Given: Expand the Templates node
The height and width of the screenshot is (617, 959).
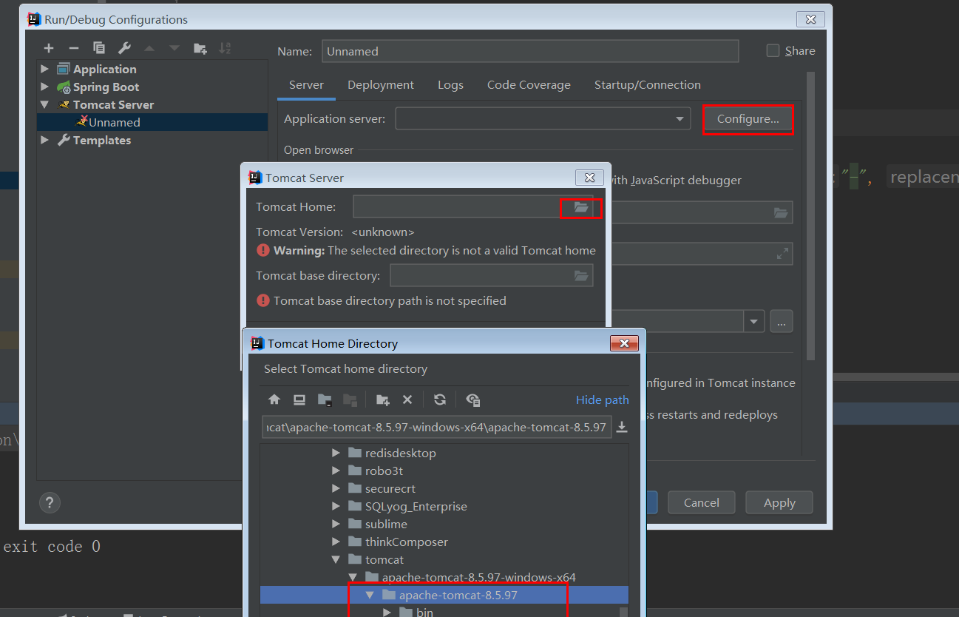Looking at the screenshot, I should click(x=45, y=140).
